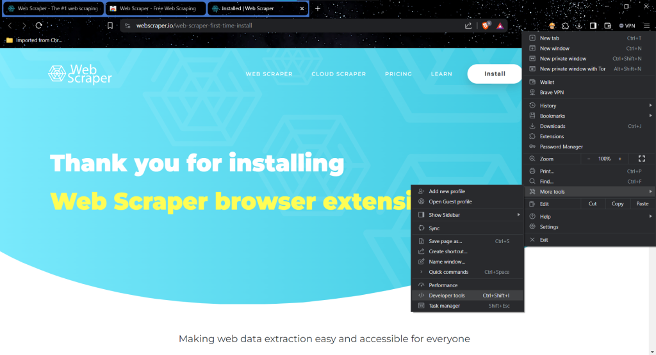Image resolution: width=656 pixels, height=355 pixels.
Task: Click Cut in the Edit row
Action: click(x=593, y=204)
